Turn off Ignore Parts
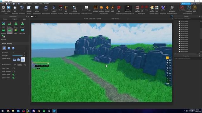This screenshot has width=202, height=113. click(x=14, y=78)
